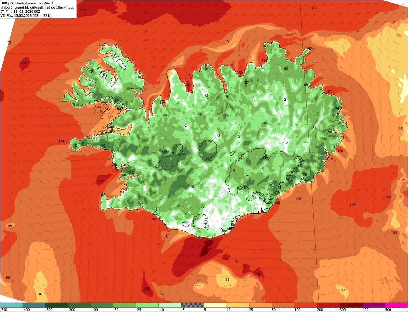Click the map value "239" on the north coast
This screenshot has width=408, height=312.
point(240,73)
